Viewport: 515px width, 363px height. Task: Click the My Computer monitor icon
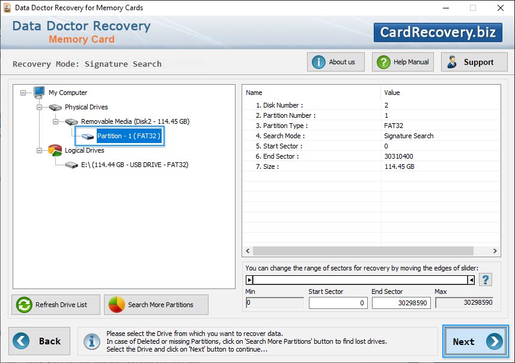pos(39,93)
